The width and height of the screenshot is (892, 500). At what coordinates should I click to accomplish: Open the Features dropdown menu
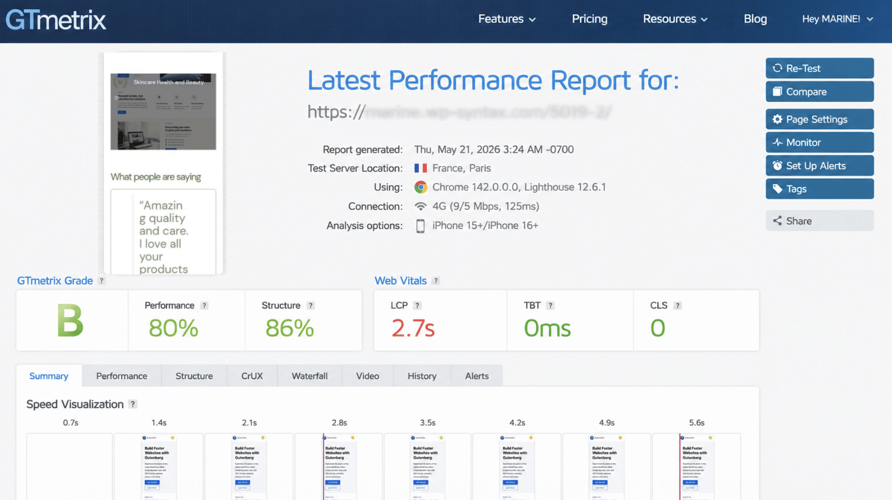(507, 19)
